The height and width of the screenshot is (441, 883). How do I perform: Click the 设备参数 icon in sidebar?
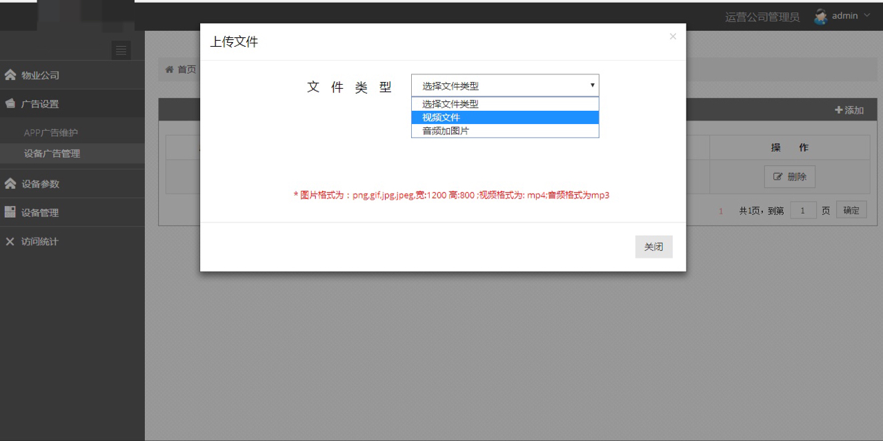pos(10,183)
